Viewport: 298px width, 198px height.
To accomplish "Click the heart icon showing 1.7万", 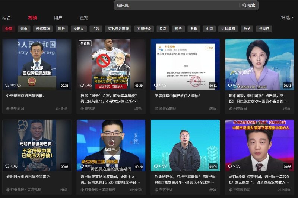I will [156, 85].
